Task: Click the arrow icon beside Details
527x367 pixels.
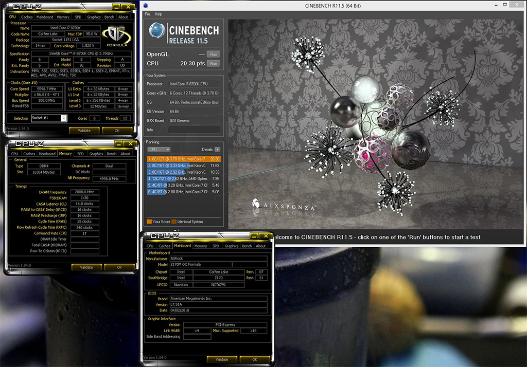Action: (x=218, y=150)
